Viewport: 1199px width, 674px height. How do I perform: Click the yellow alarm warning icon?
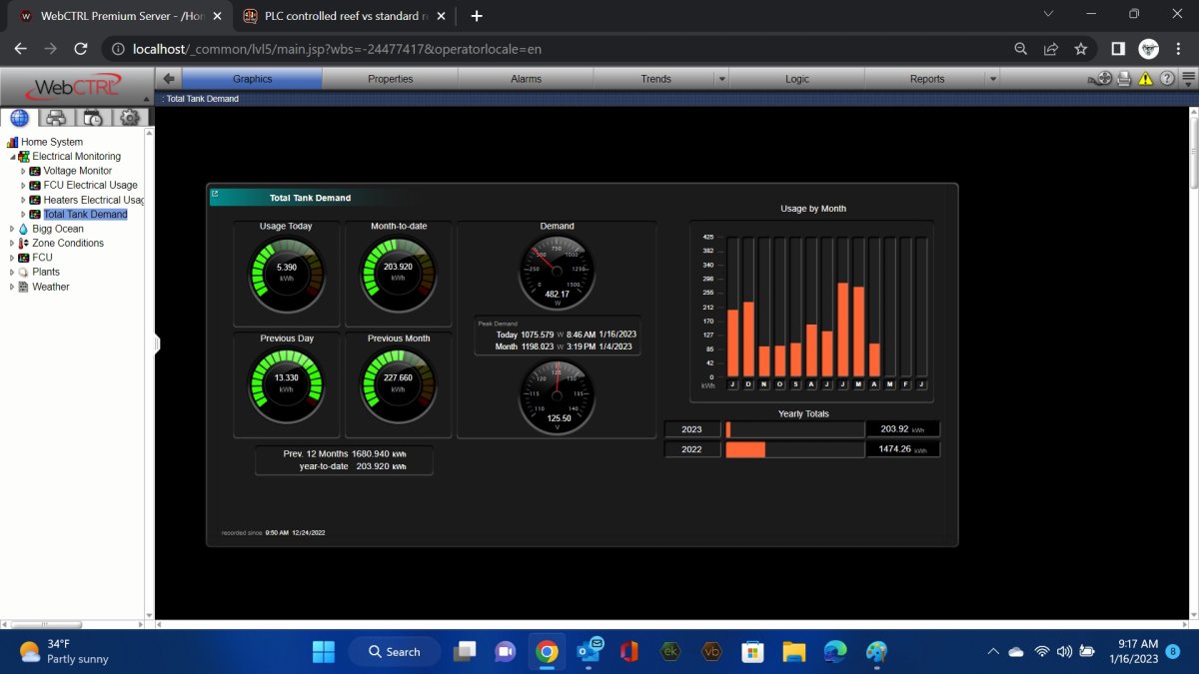tap(1145, 79)
